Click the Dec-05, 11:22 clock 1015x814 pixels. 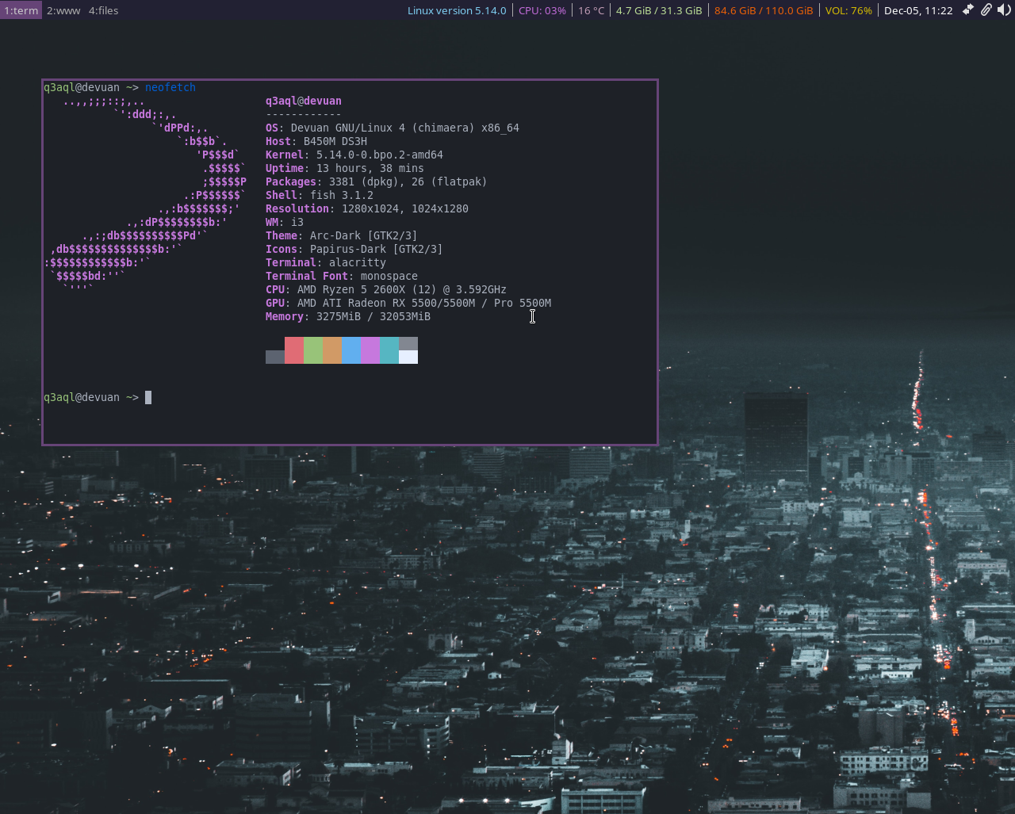(918, 10)
